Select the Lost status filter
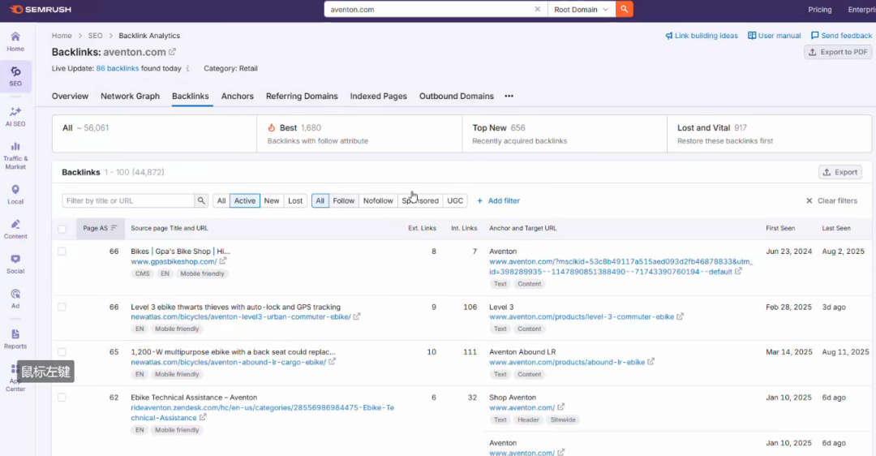876x456 pixels. click(295, 200)
